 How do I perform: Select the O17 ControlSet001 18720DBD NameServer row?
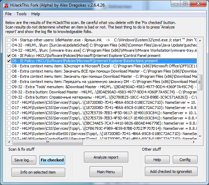[104, 134]
